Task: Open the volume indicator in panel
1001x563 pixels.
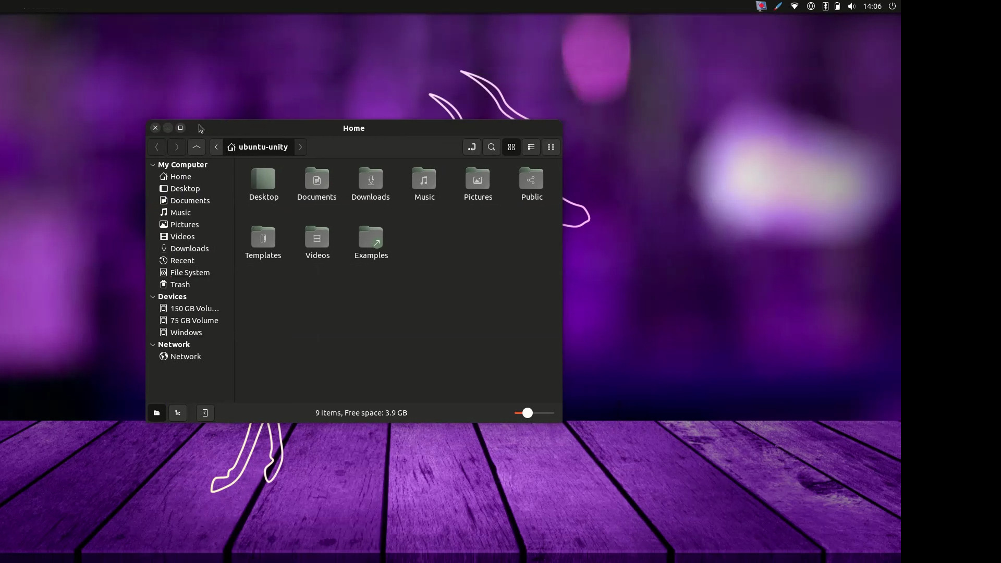Action: pyautogui.click(x=851, y=6)
